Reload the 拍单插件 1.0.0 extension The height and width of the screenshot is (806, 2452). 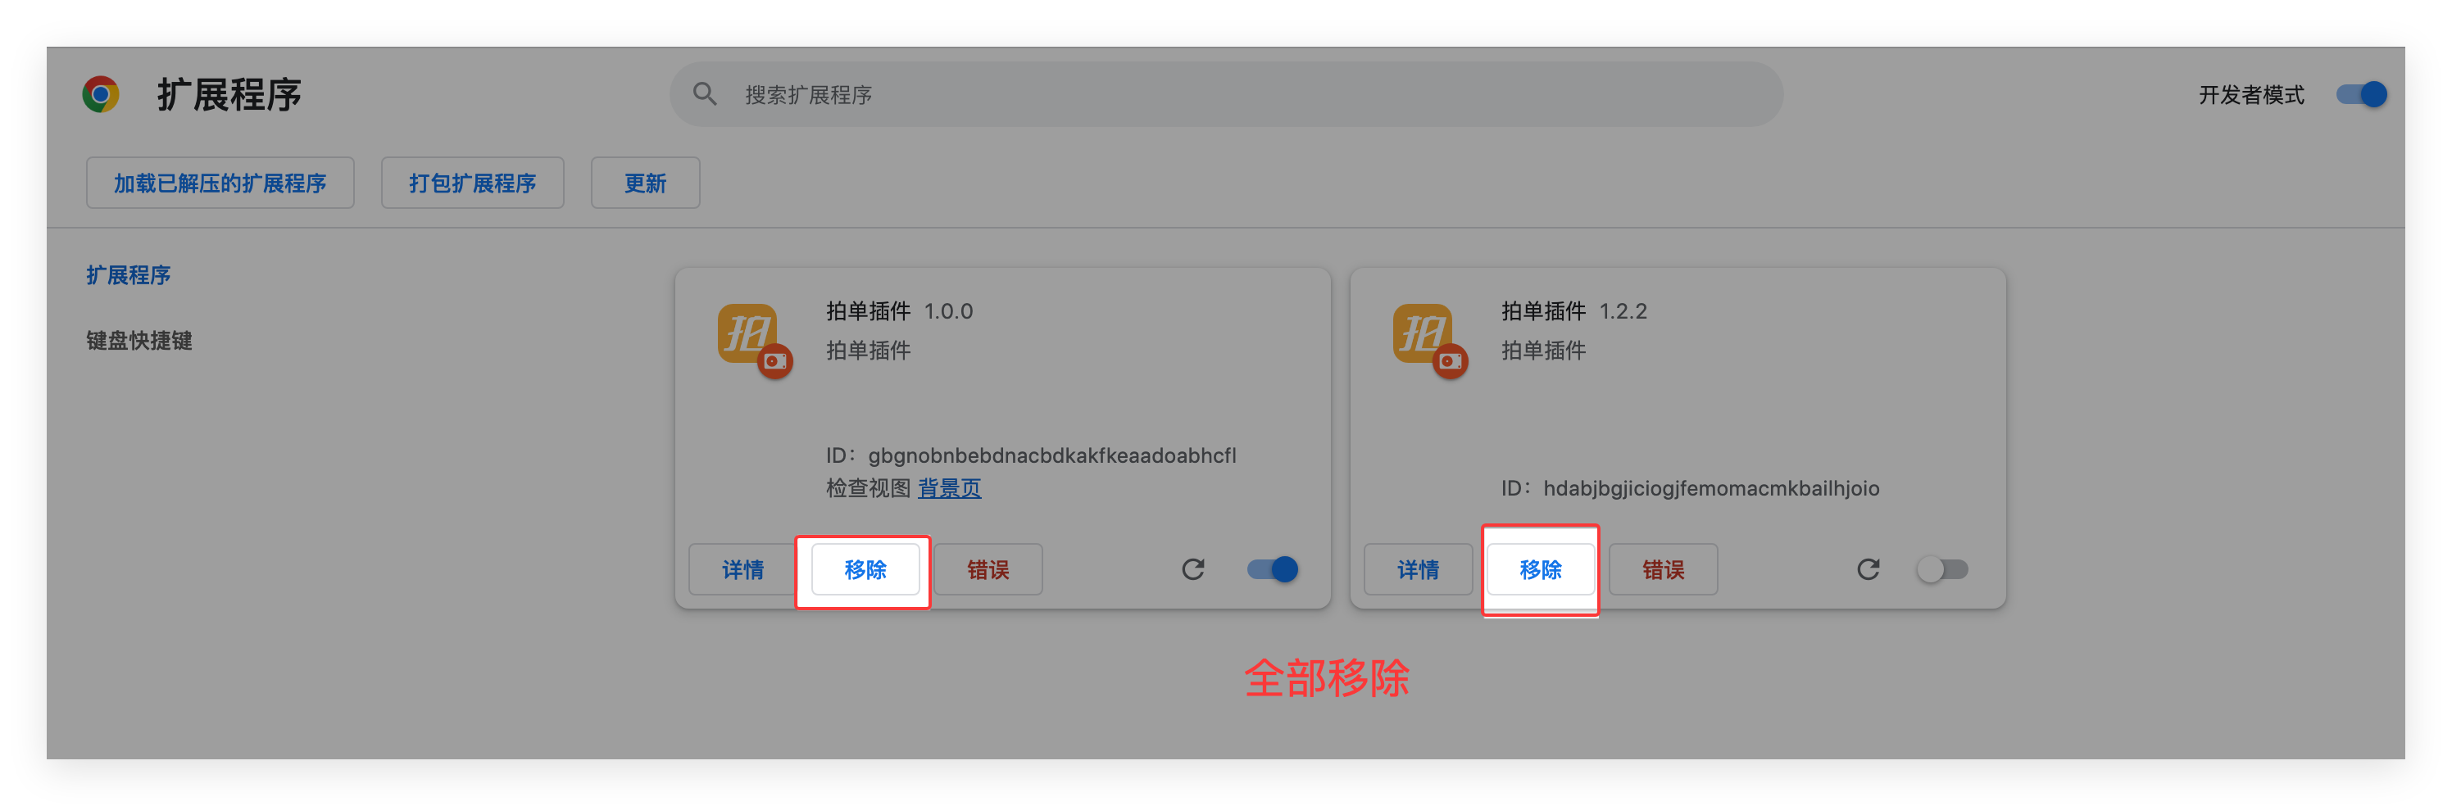tap(1192, 569)
